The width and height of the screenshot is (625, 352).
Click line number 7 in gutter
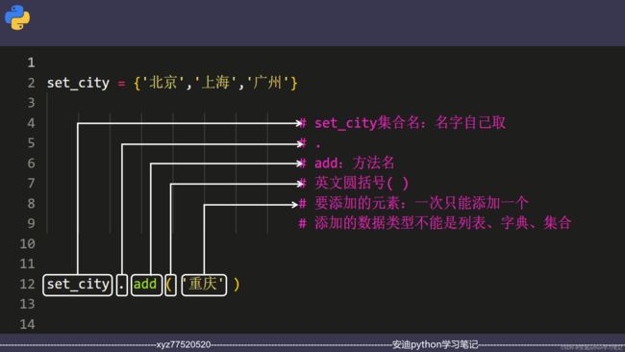click(x=31, y=184)
